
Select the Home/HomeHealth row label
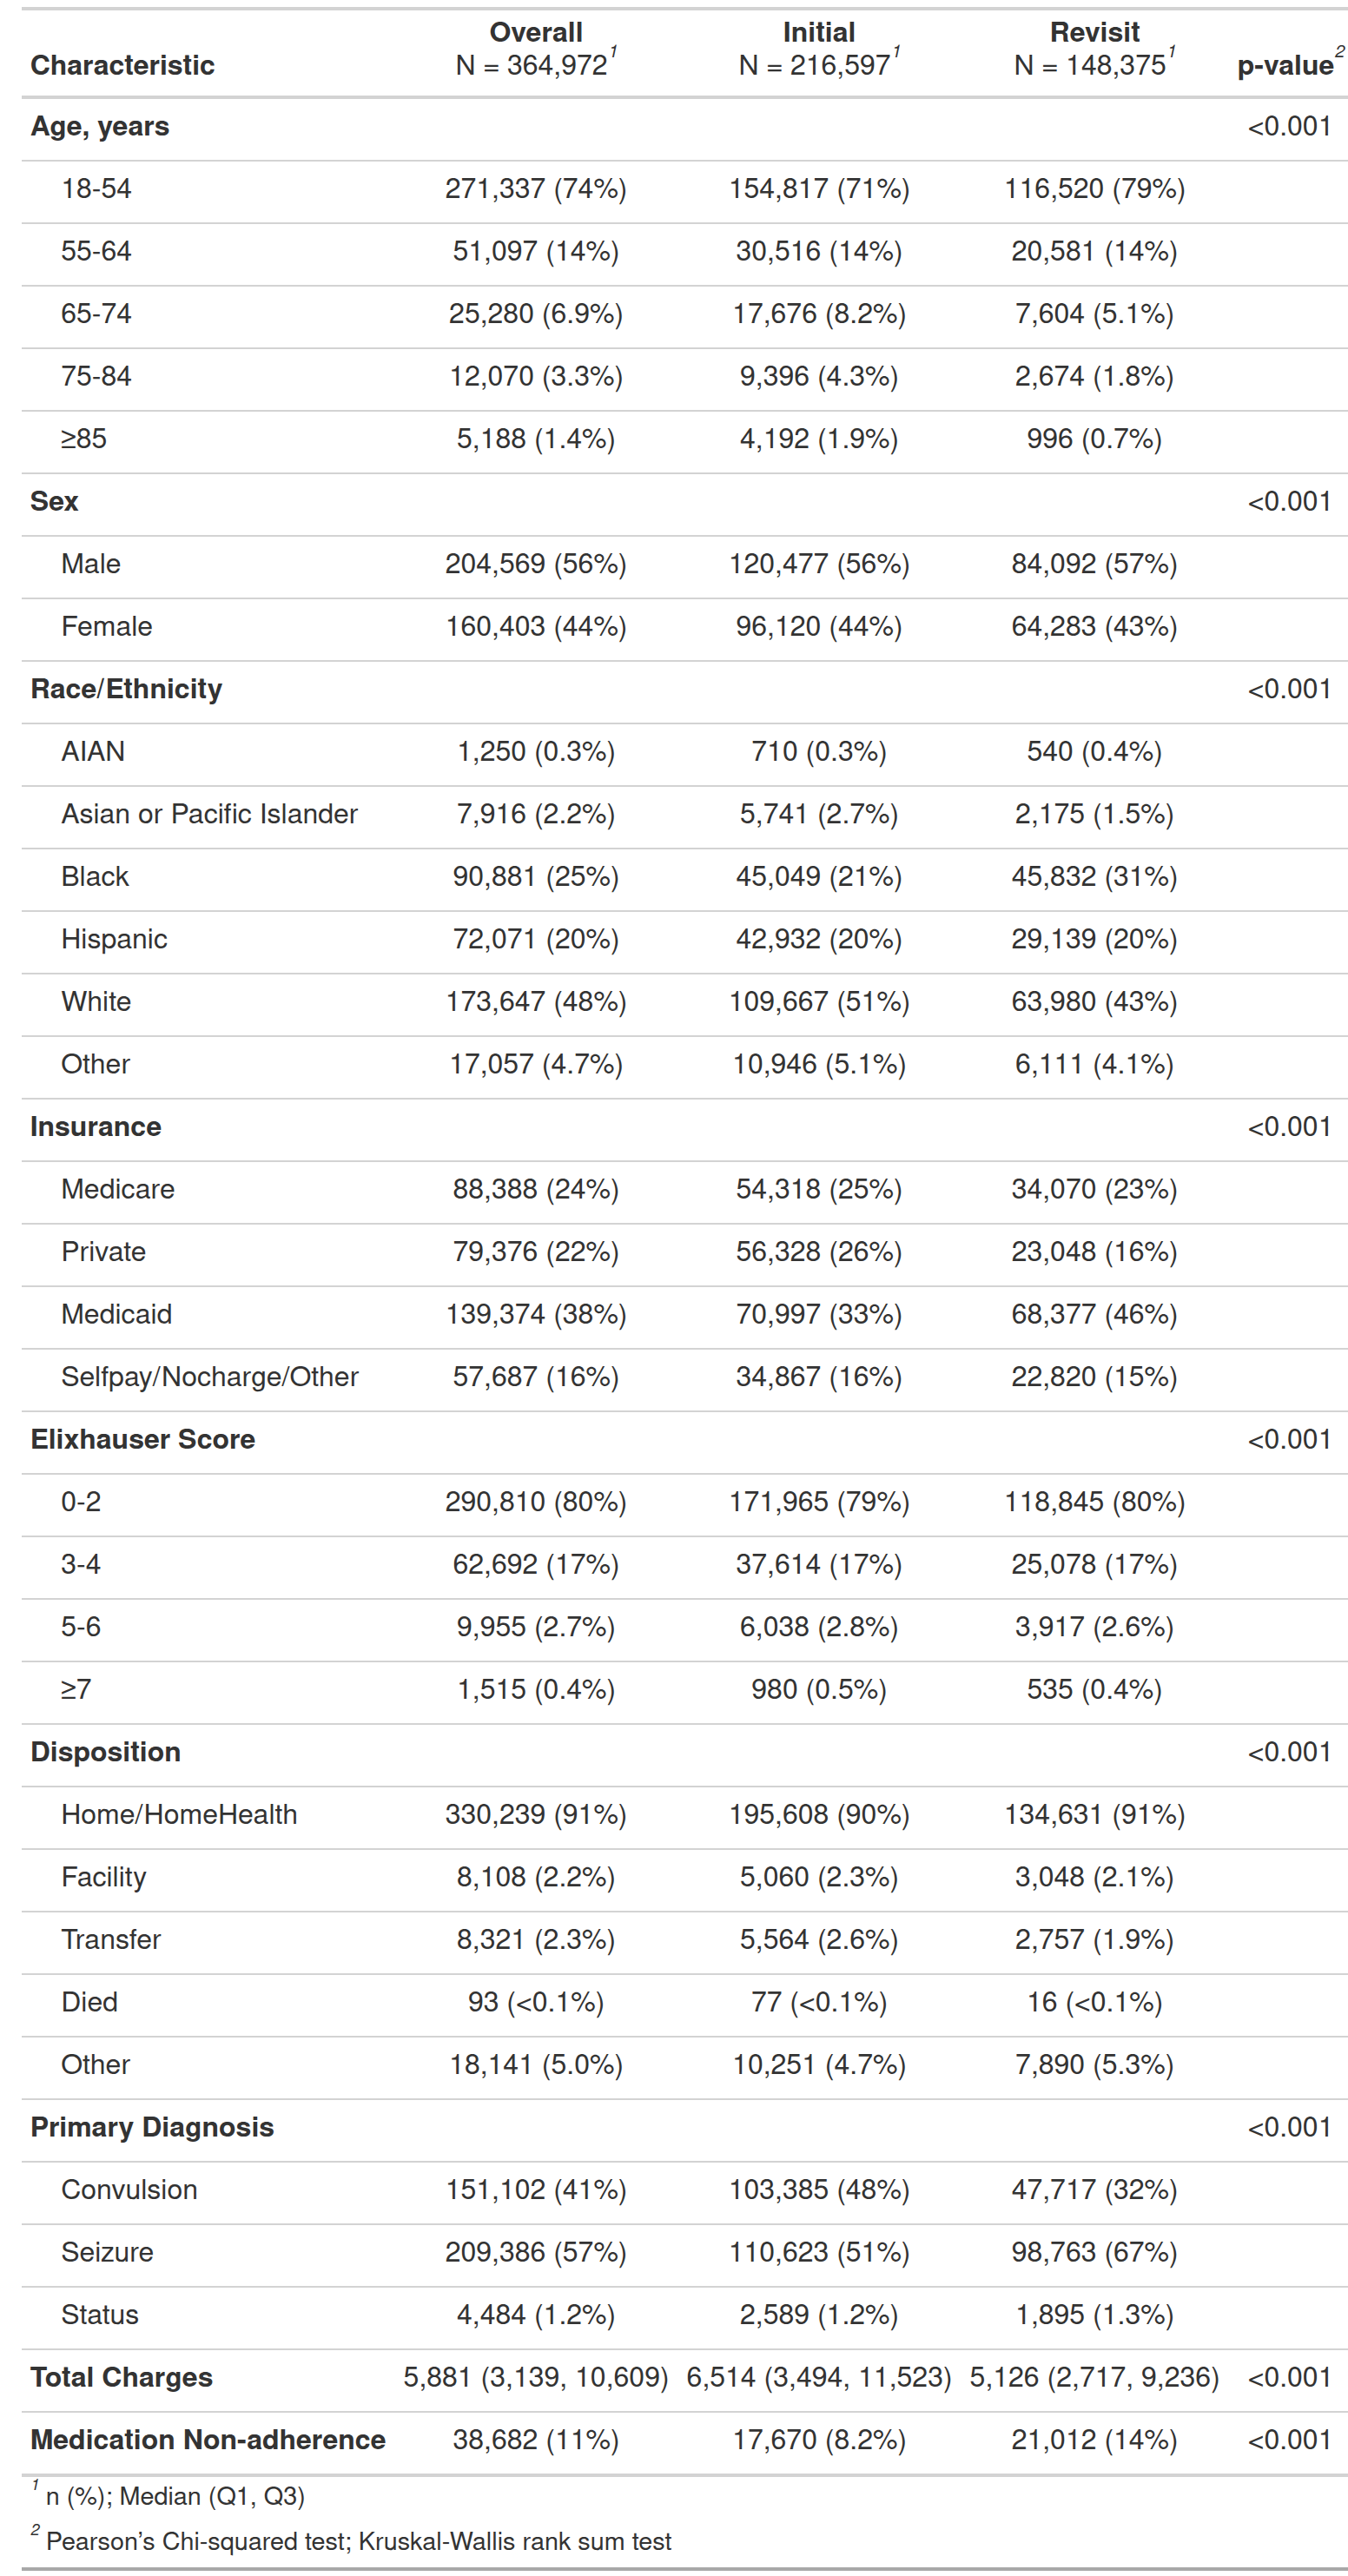(179, 1815)
